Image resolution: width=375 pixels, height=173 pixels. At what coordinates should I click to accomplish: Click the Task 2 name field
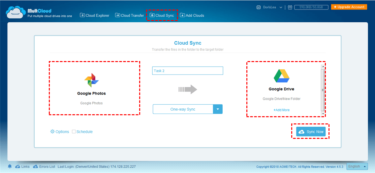pyautogui.click(x=187, y=71)
